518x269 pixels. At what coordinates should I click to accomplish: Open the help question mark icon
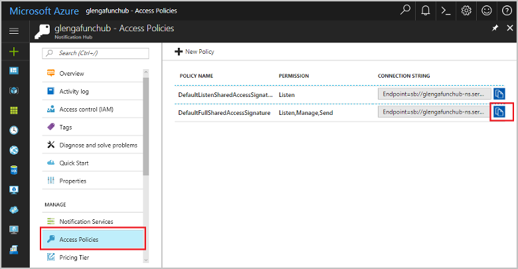pos(507,11)
